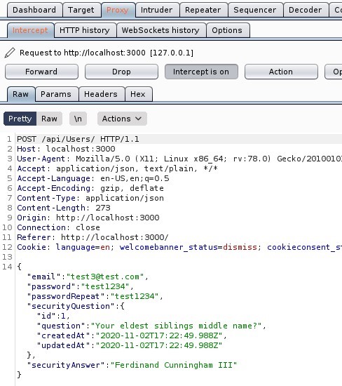Forward the intercepted request

click(x=41, y=72)
